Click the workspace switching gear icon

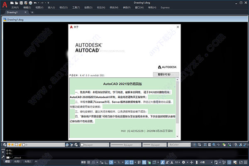pos(183,162)
